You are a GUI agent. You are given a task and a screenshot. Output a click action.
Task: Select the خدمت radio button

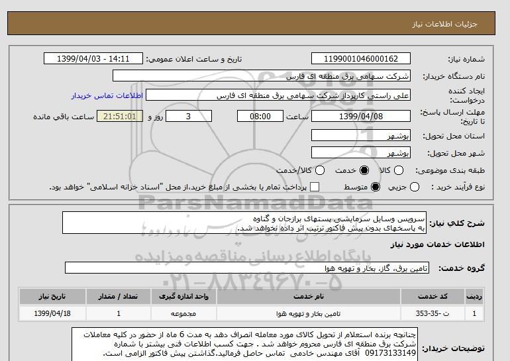click(x=364, y=170)
